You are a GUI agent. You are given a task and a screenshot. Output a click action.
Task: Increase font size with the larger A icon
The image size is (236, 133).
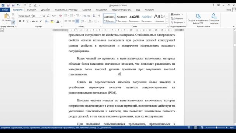pyautogui.click(x=44, y=16)
